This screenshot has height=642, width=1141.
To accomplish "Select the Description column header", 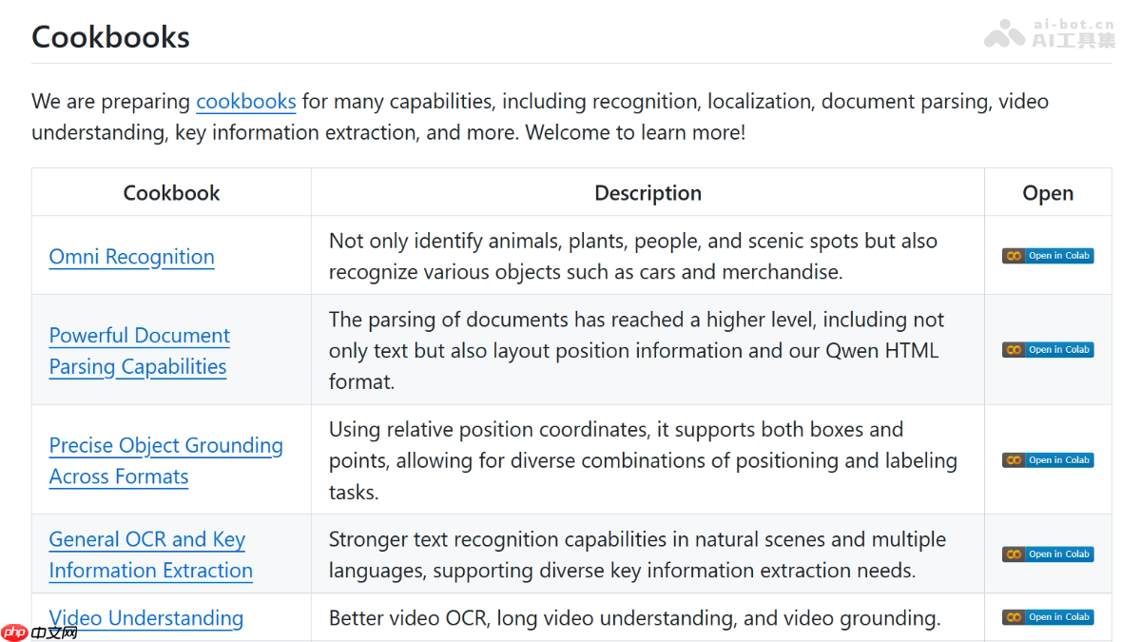I will point(648,193).
